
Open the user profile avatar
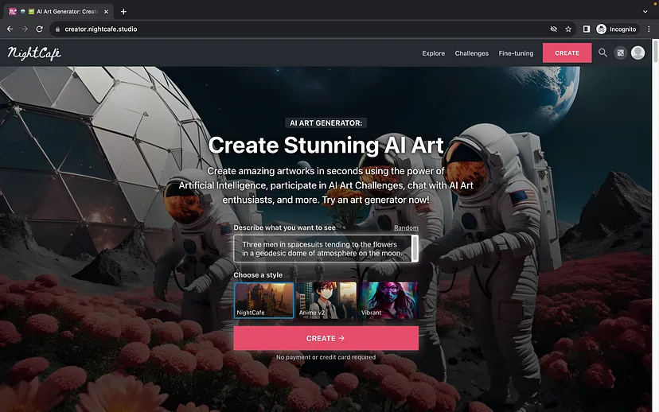(638, 53)
